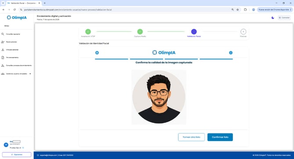294x159 pixels.
Task: Click the Finalizar step circle
Action: 243,32
